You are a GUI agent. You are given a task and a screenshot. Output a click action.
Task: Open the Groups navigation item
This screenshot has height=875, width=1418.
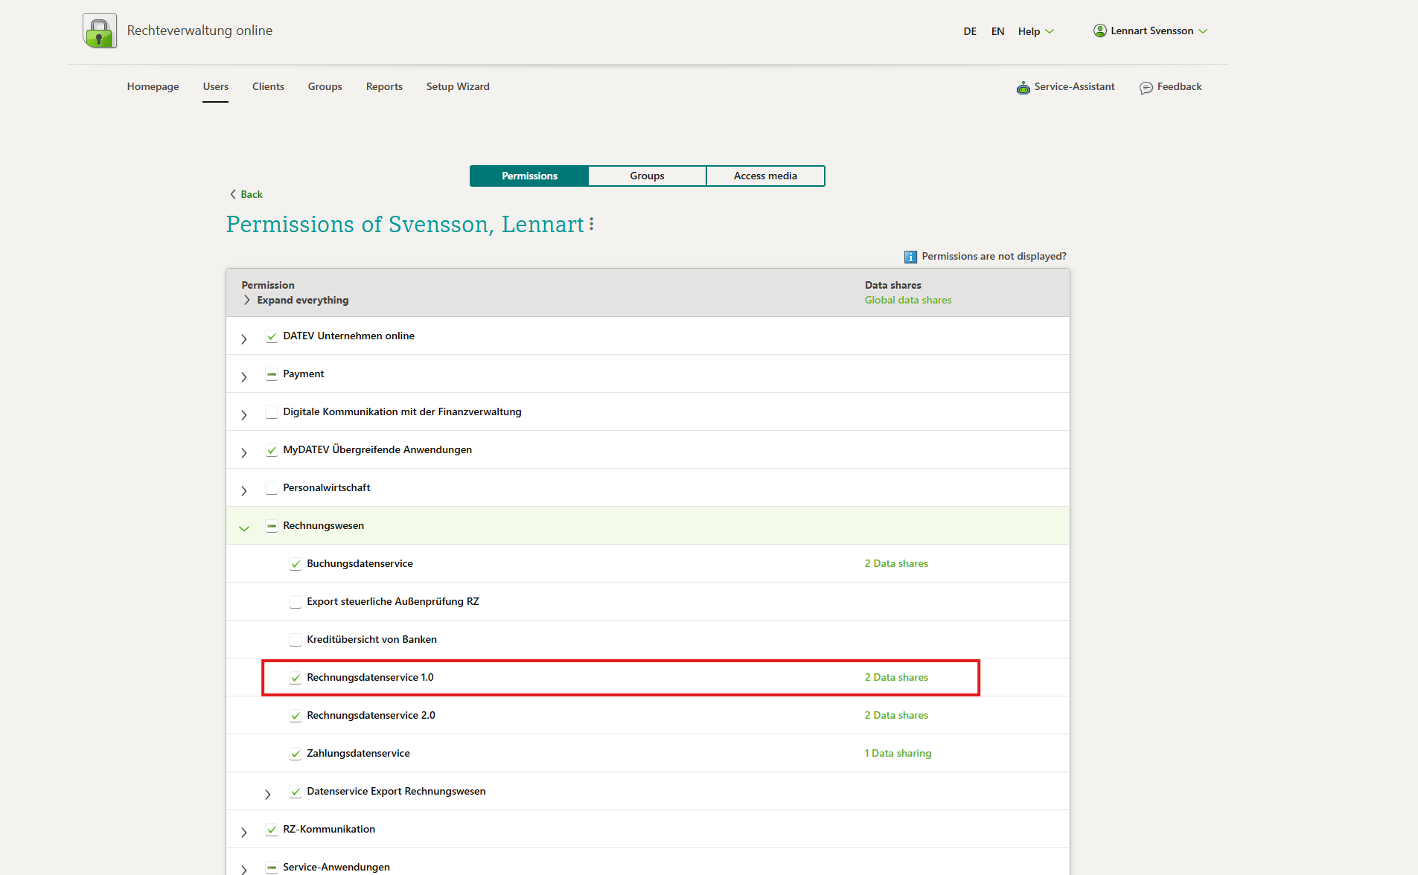pos(325,86)
